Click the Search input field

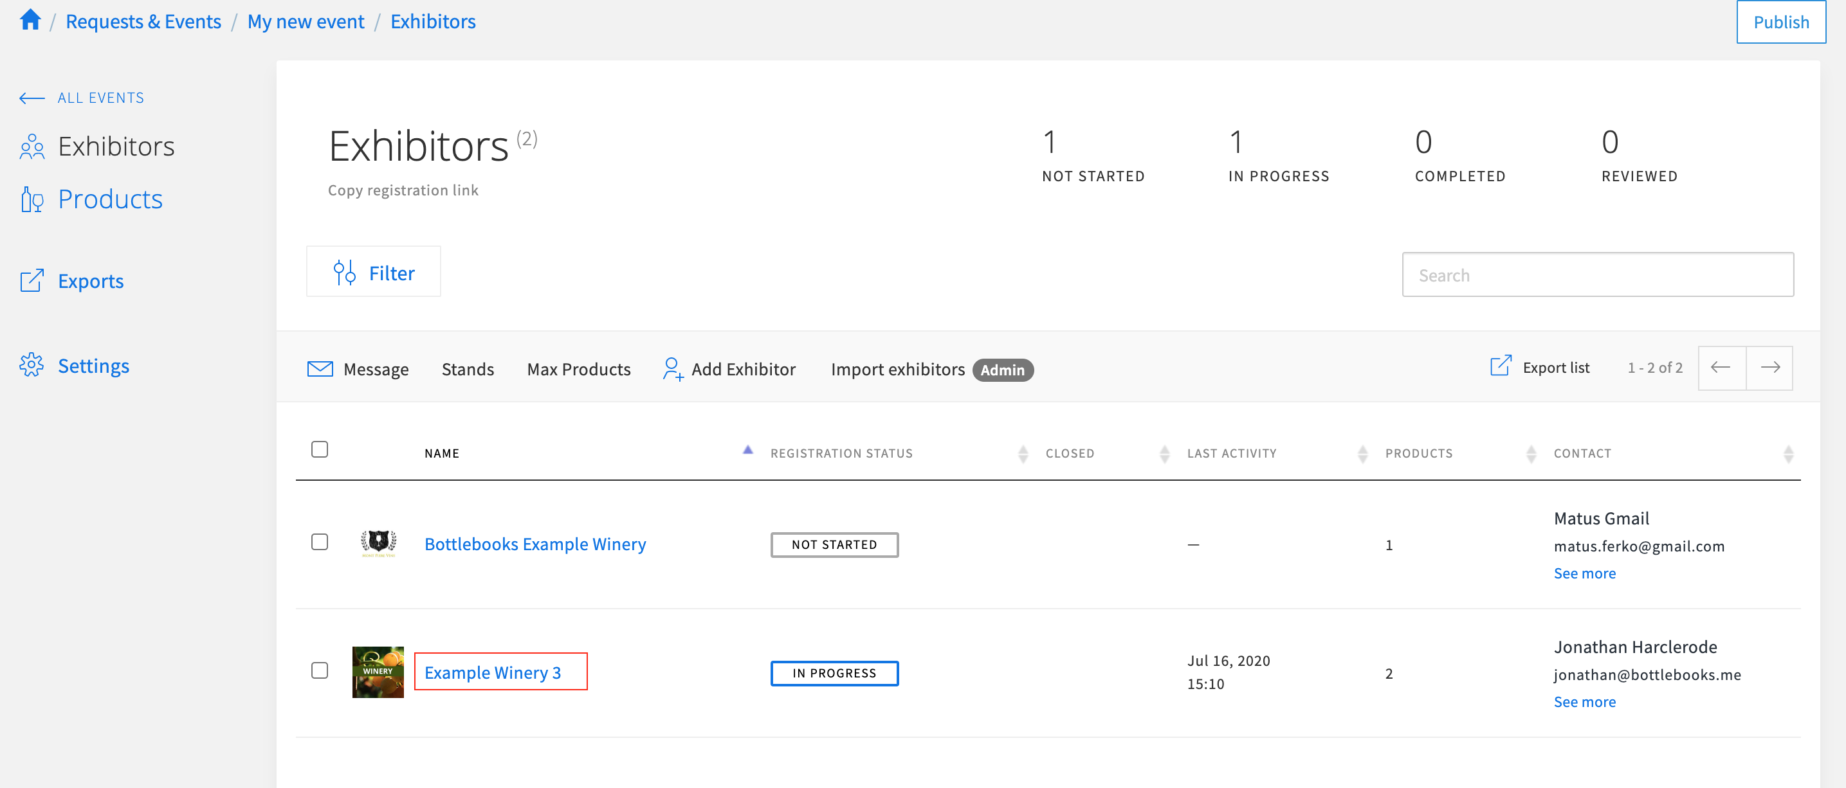(1597, 275)
